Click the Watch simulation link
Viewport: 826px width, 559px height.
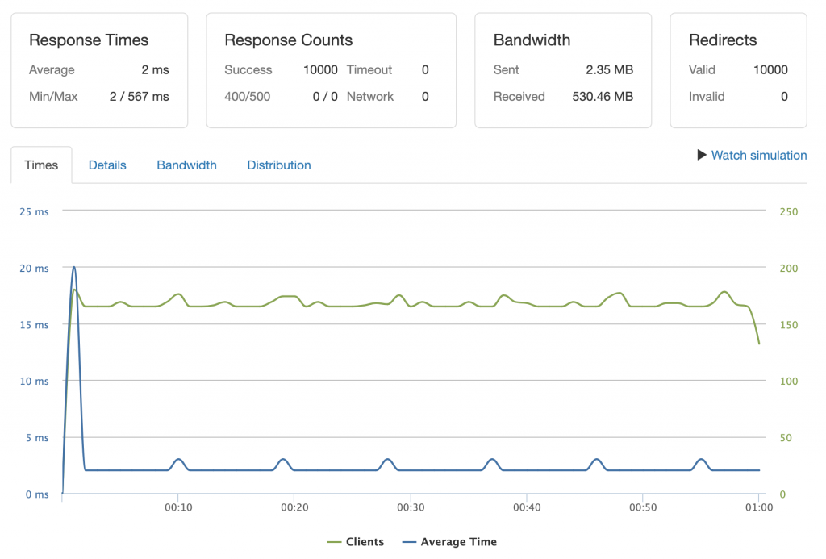[758, 156]
